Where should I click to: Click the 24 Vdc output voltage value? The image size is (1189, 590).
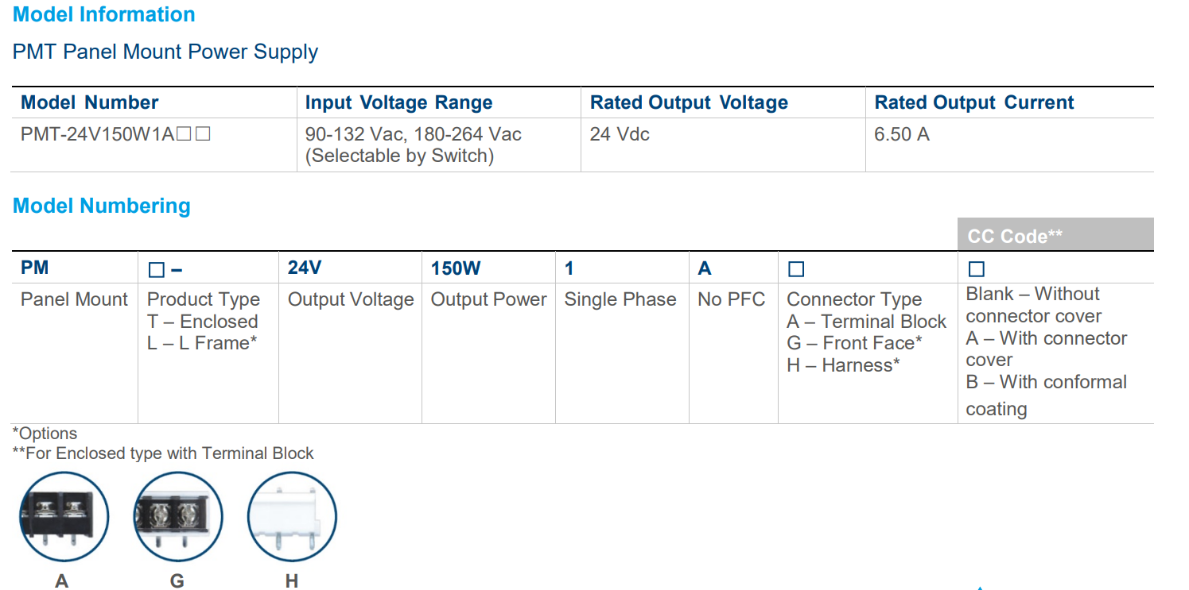pyautogui.click(x=620, y=135)
